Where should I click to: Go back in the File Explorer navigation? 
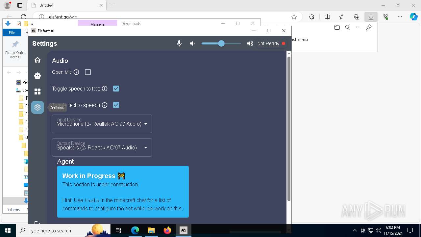[x=9, y=72]
